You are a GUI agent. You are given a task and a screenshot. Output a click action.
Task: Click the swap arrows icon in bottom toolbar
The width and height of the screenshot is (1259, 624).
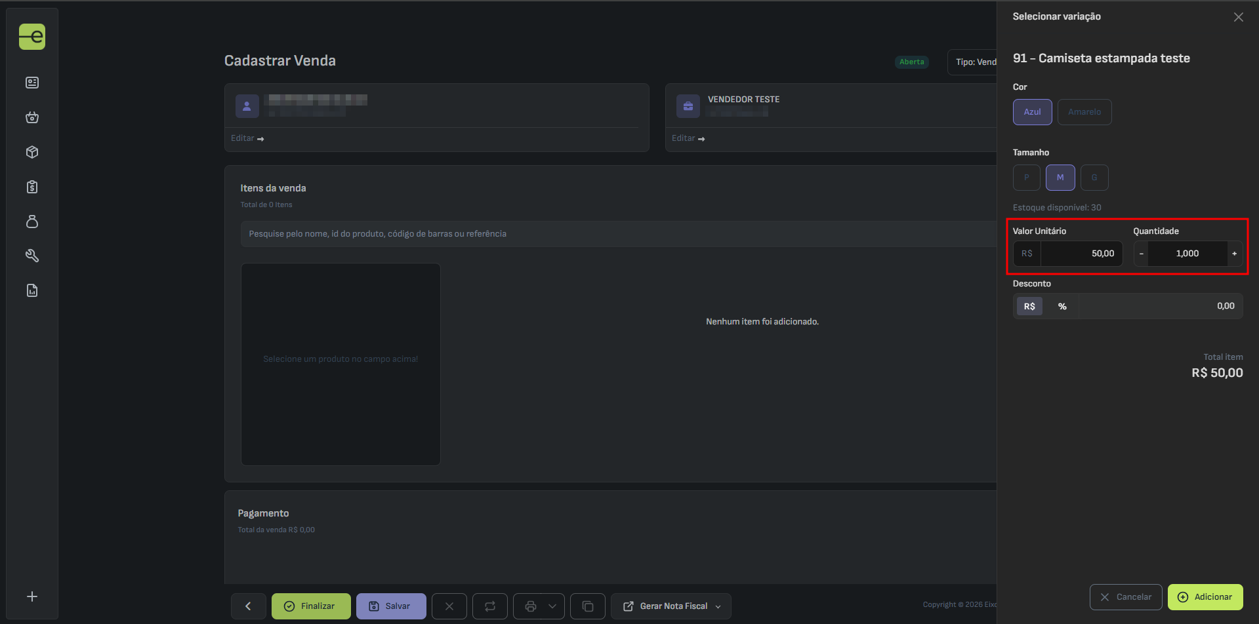pyautogui.click(x=489, y=606)
